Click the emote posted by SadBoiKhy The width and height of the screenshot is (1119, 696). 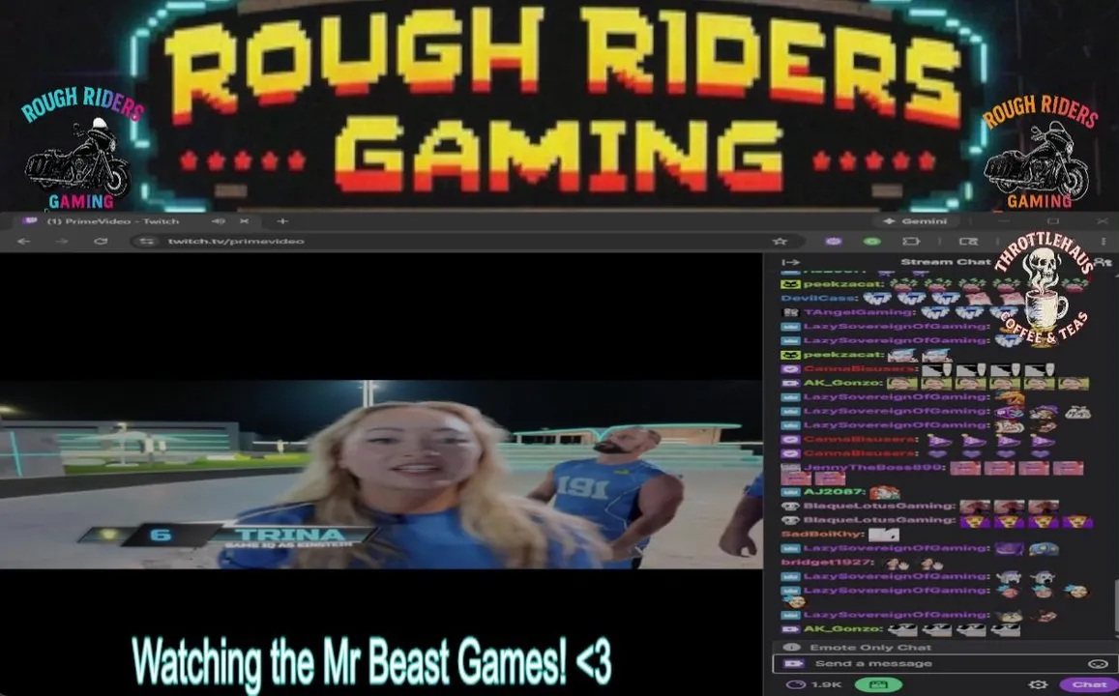click(x=883, y=535)
